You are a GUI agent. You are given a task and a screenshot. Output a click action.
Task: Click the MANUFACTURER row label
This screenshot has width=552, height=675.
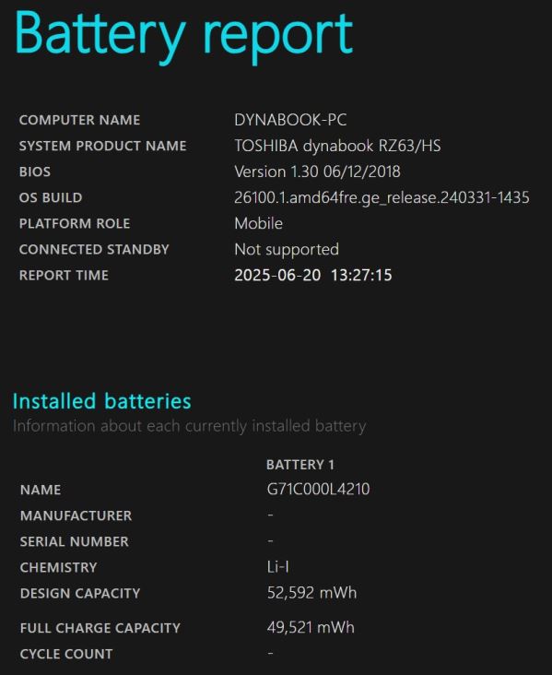(76, 515)
